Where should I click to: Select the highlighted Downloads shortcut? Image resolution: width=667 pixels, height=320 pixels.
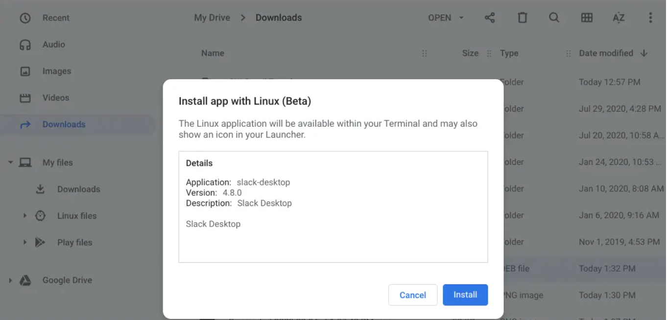click(78, 124)
